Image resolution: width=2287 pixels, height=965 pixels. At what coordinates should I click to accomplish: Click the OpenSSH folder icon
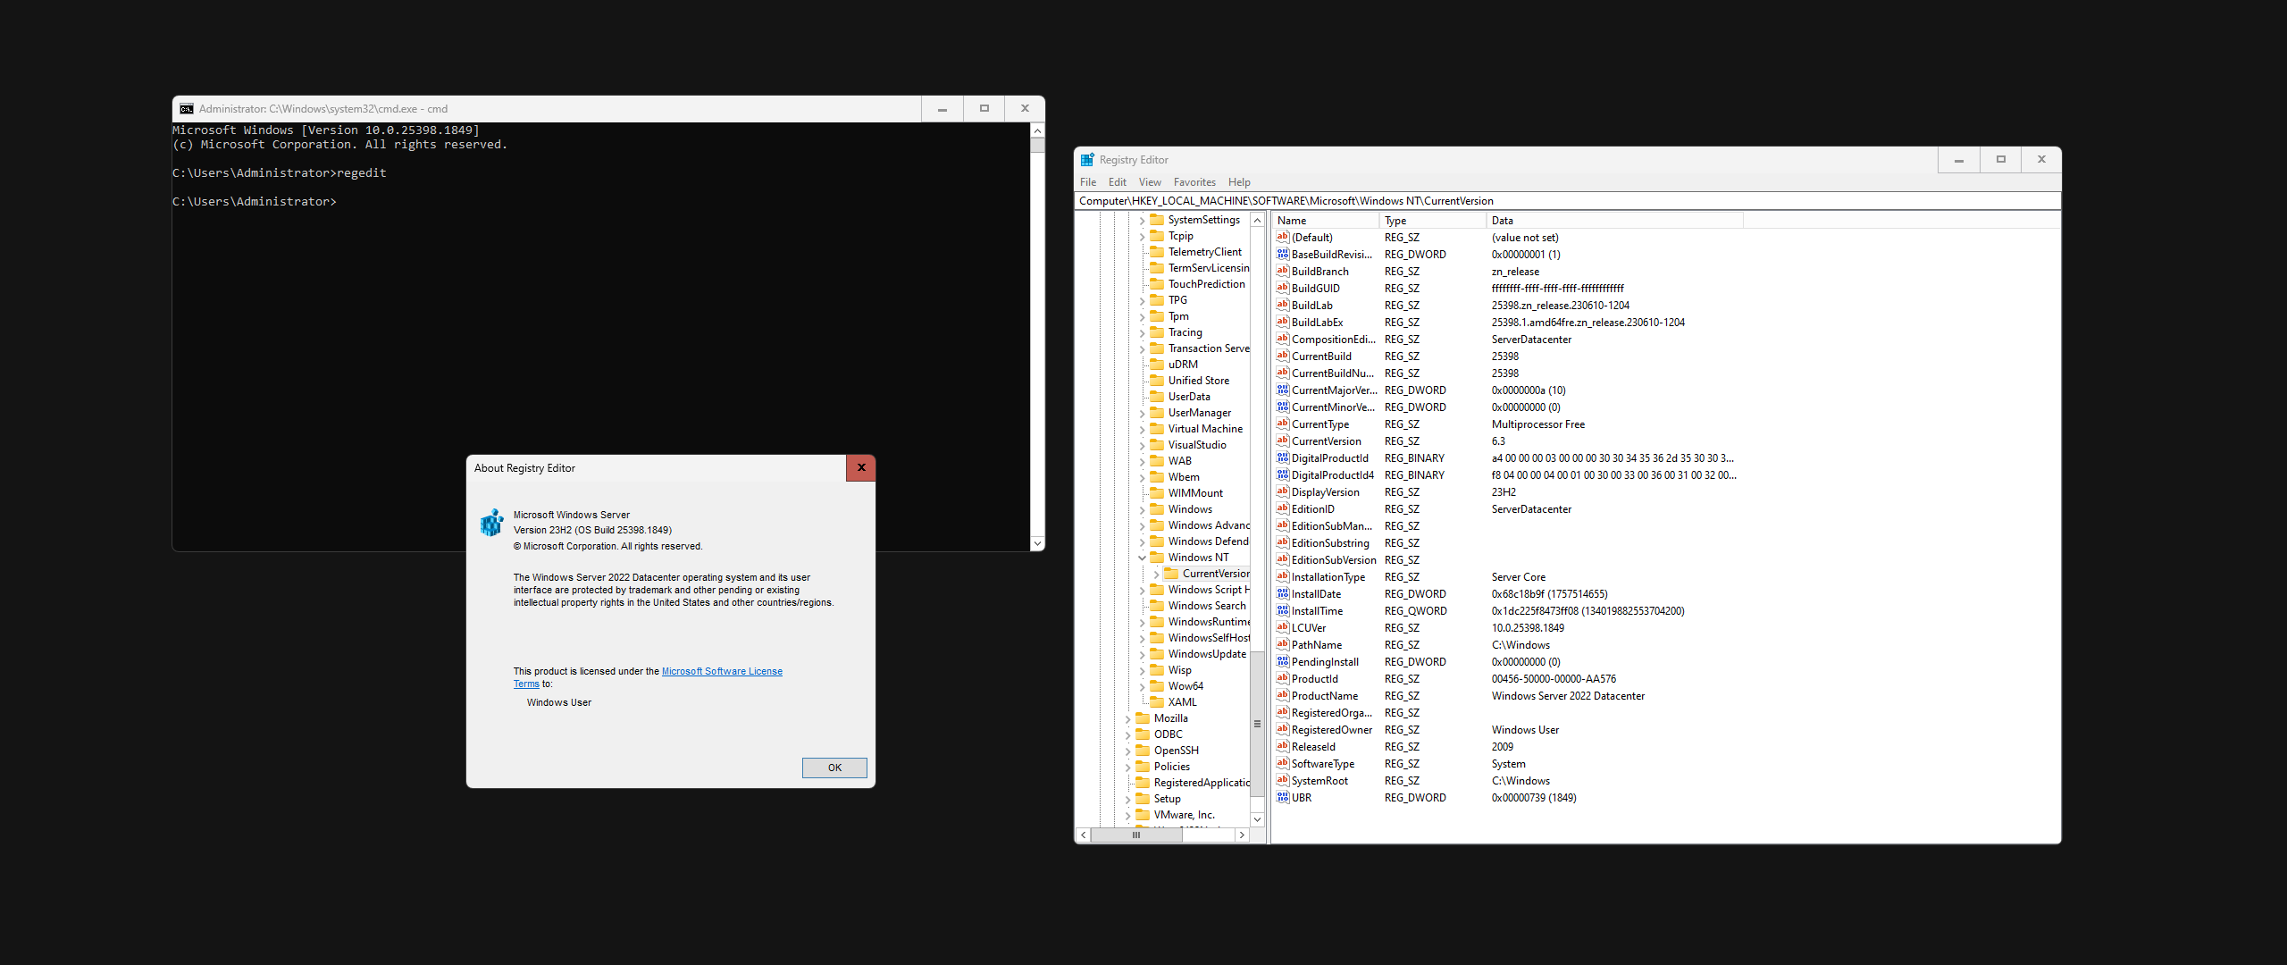[1143, 751]
